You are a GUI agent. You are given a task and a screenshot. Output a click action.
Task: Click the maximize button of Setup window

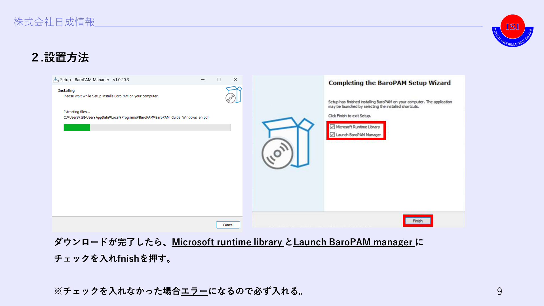219,80
